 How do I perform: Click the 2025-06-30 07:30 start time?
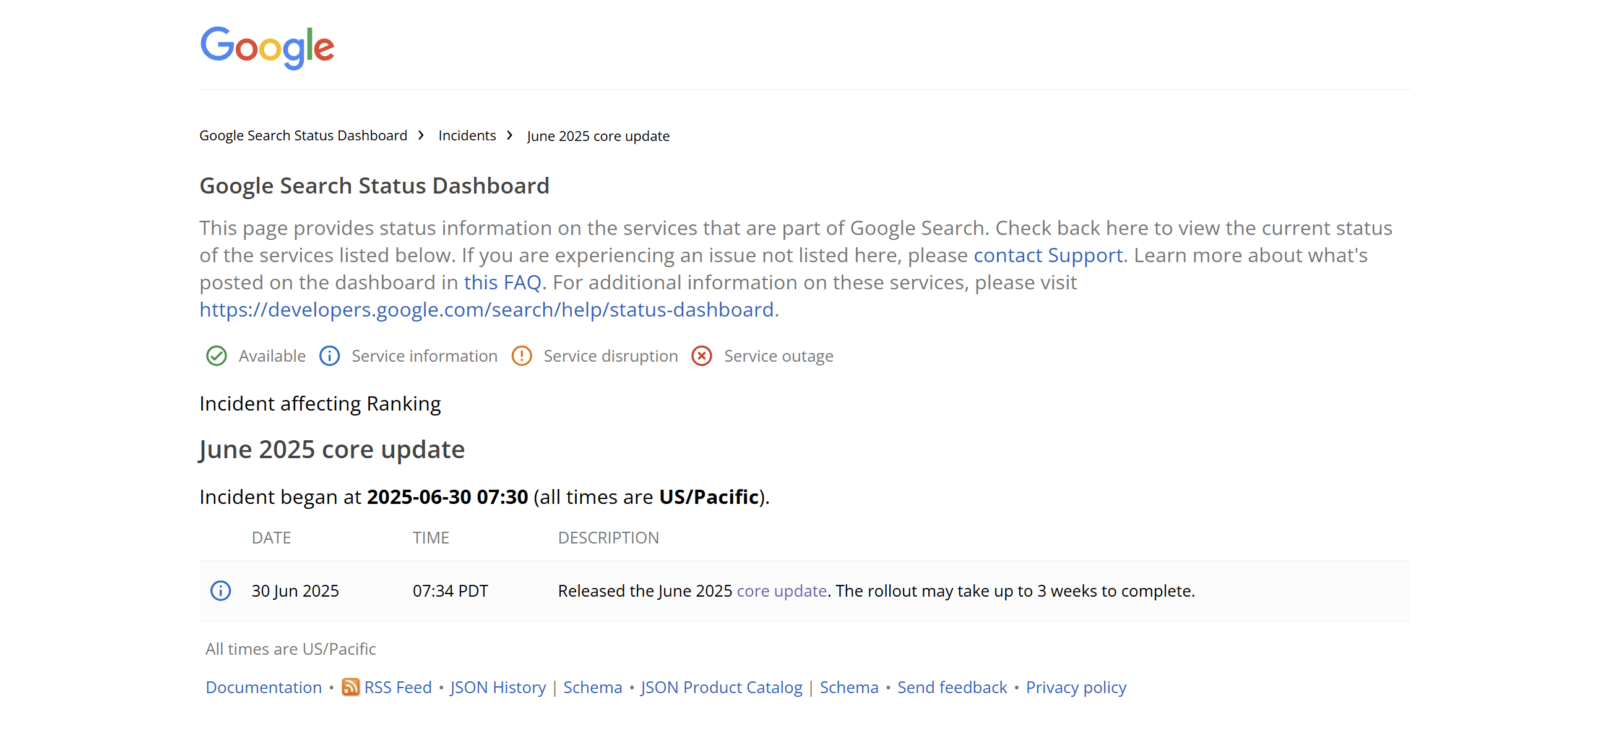pos(447,496)
